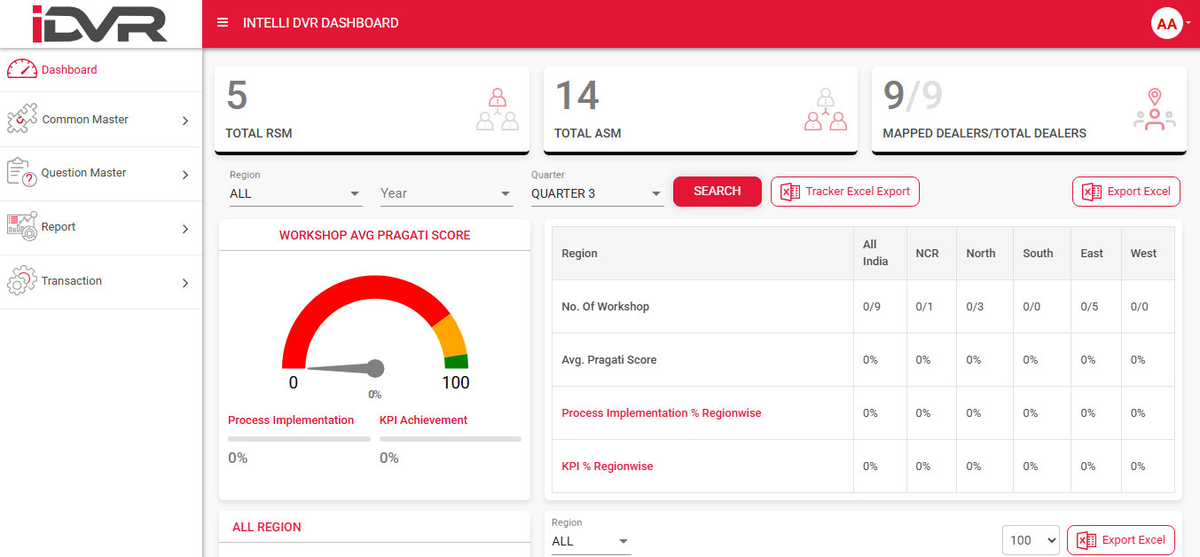Screen dimensions: 1200x557
Task: Click the Mapped Dealers location icon
Action: (x=1154, y=108)
